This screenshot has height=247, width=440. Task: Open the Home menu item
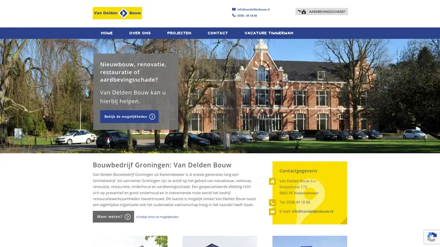click(107, 33)
